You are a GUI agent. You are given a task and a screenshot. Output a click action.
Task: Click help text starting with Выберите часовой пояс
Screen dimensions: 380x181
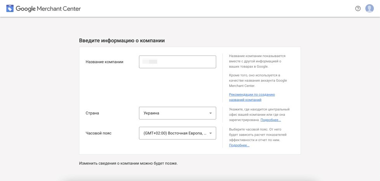tap(258, 134)
